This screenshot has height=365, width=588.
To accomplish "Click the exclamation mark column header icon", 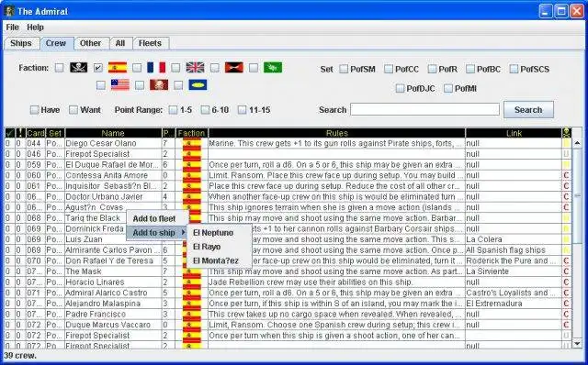I will click(x=20, y=133).
